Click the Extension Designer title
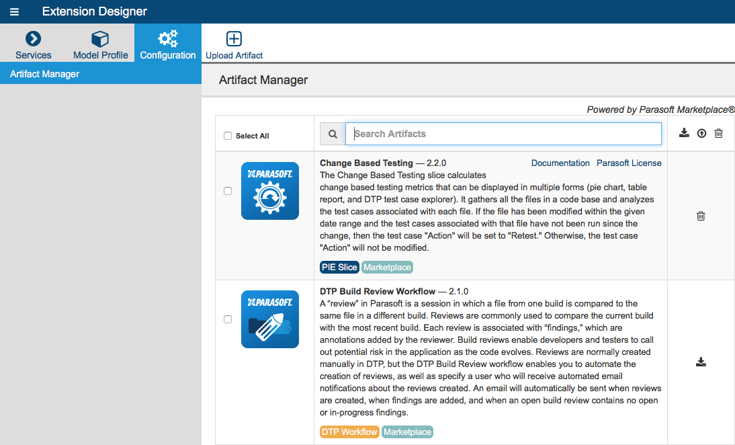This screenshot has width=735, height=445. click(x=95, y=11)
